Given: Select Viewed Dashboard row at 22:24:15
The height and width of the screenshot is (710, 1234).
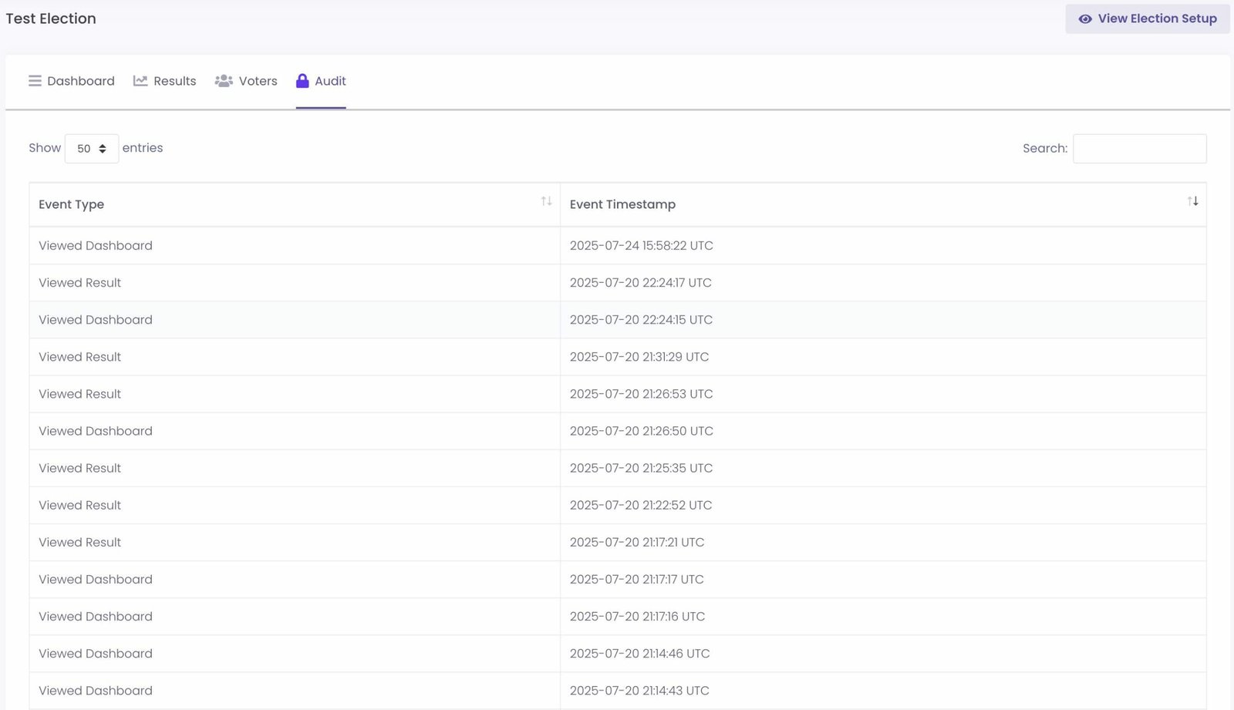Looking at the screenshot, I should point(618,320).
